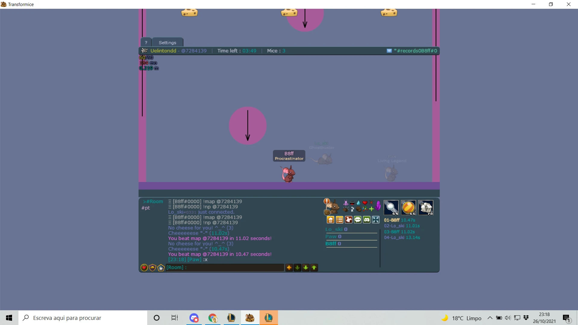578x325 pixels.
Task: Click the map author name Uelintondd
Action: pos(163,51)
